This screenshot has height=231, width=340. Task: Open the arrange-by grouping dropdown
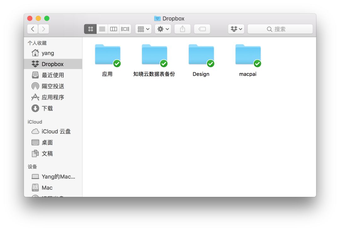(144, 29)
